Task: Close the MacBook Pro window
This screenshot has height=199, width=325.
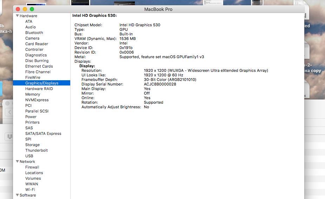Action: 18,9
